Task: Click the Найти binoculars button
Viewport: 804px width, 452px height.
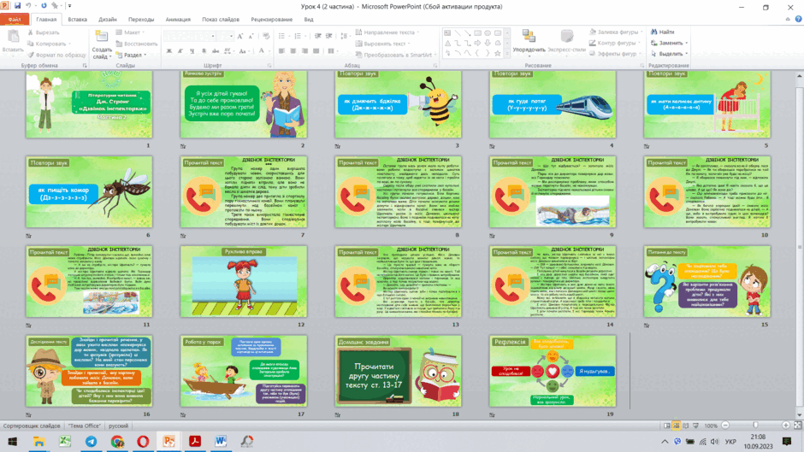Action: [663, 32]
